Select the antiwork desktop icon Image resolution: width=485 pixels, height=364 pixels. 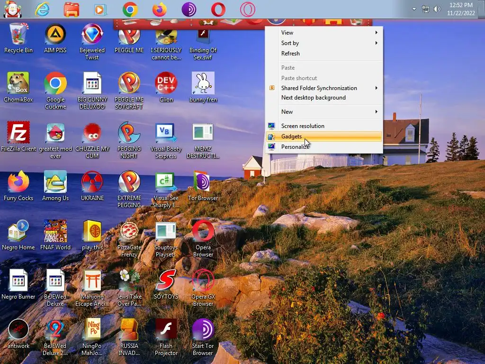click(18, 334)
